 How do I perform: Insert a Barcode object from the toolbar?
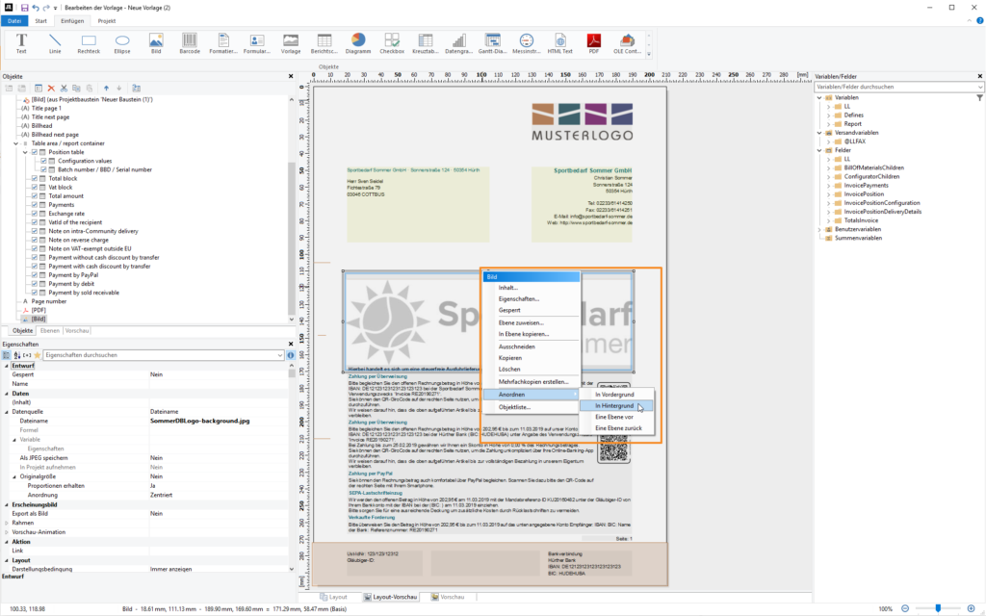[188, 42]
